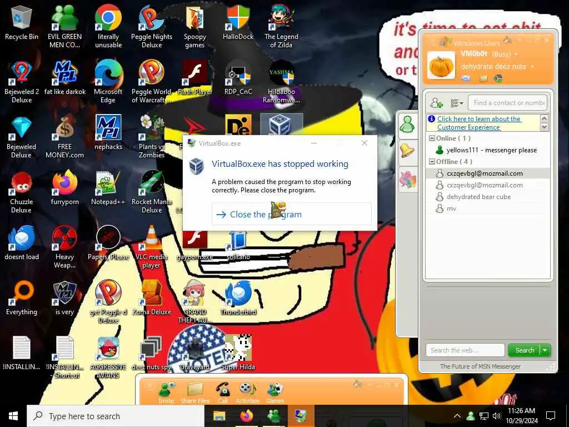
Task: Click the 'Everything' search desktop icon
Action: (22, 299)
